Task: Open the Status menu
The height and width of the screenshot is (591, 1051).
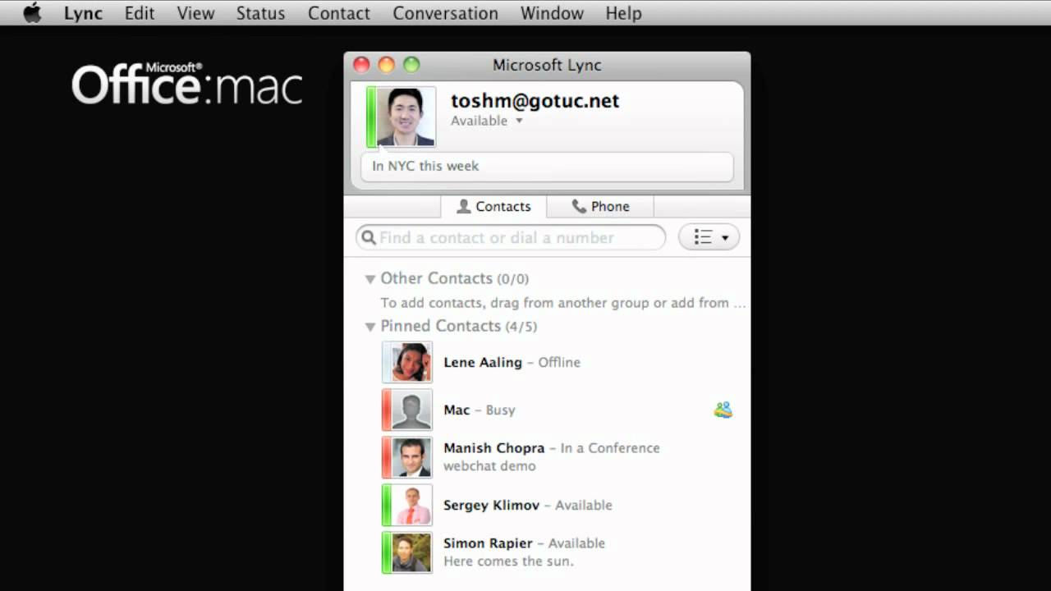Action: click(x=260, y=13)
